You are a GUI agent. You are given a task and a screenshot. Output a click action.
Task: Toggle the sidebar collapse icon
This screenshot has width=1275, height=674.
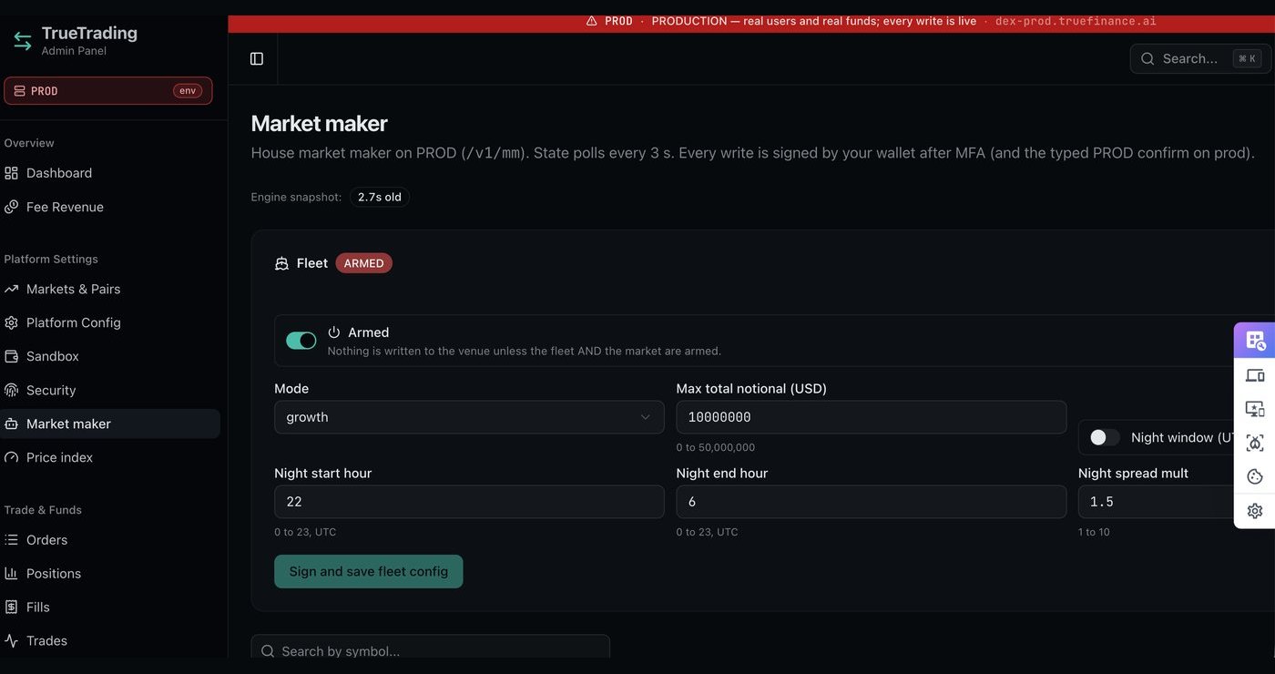point(257,58)
